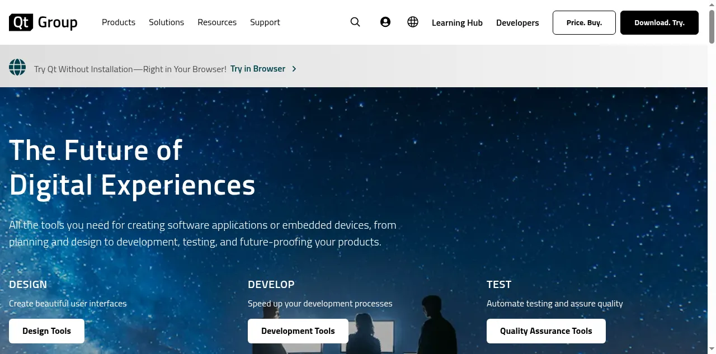Click the DEVELOP heading text

271,285
